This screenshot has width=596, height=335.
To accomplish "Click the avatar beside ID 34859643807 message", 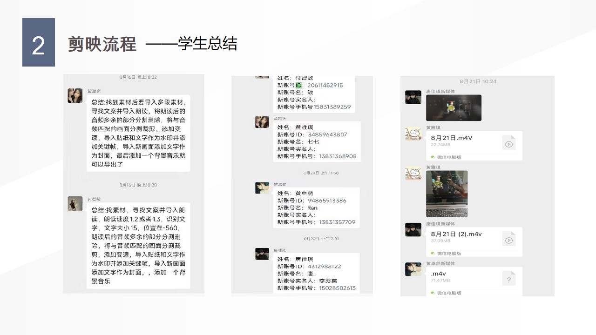I will [262, 122].
